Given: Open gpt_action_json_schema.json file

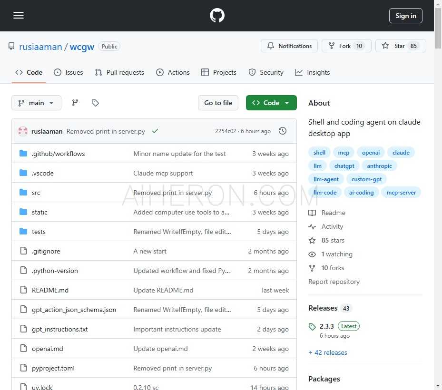Looking at the screenshot, I should coord(74,310).
